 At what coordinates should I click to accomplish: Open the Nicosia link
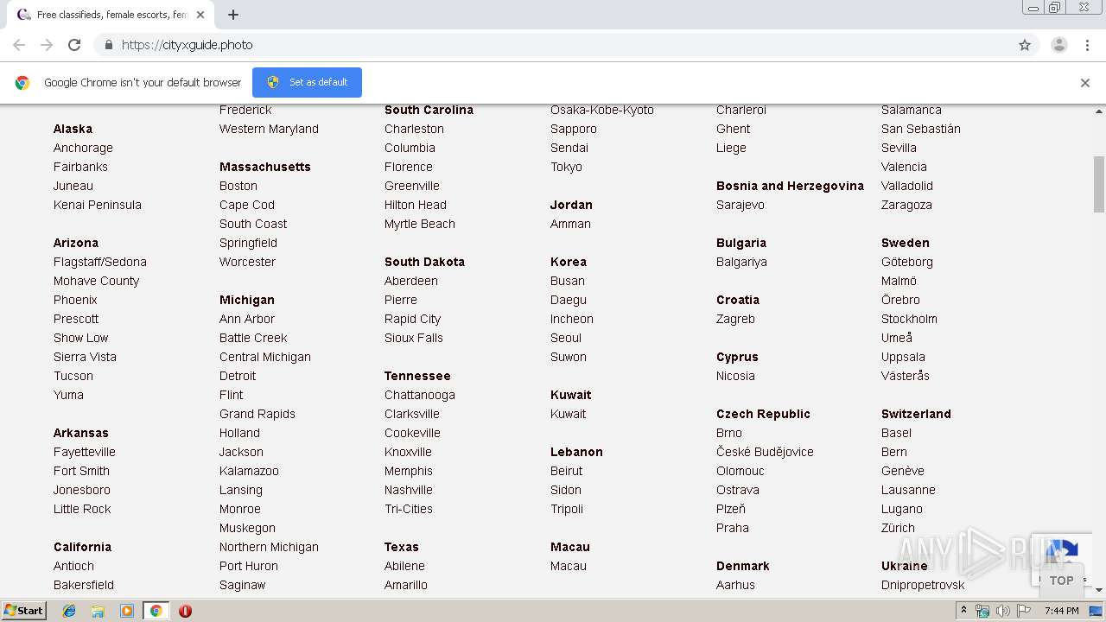pos(735,376)
